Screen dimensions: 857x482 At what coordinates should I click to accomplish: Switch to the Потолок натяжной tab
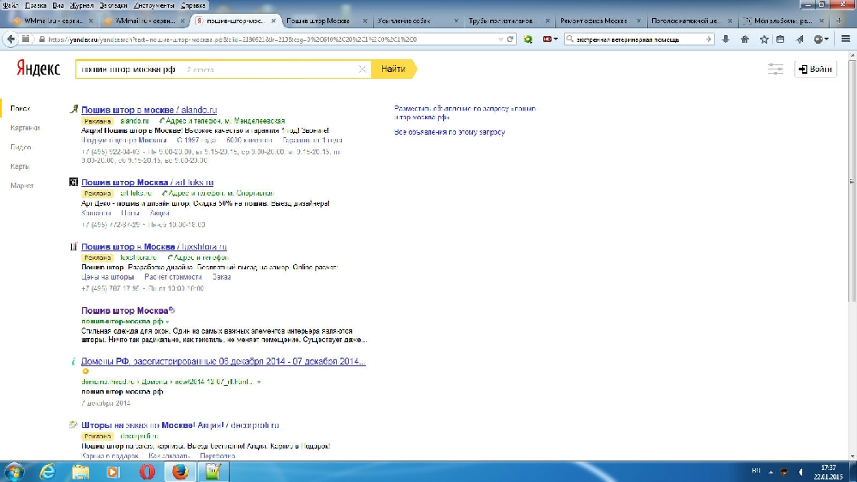click(691, 21)
